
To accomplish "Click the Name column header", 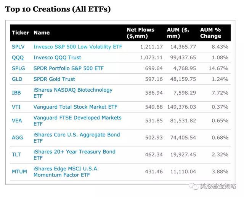I will pos(42,33).
